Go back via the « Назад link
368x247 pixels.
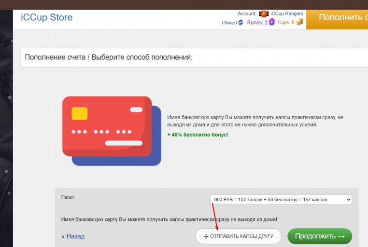point(73,236)
